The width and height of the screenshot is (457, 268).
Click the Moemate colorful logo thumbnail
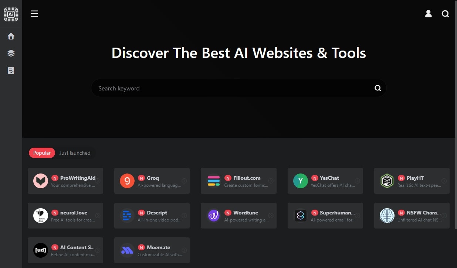127,250
